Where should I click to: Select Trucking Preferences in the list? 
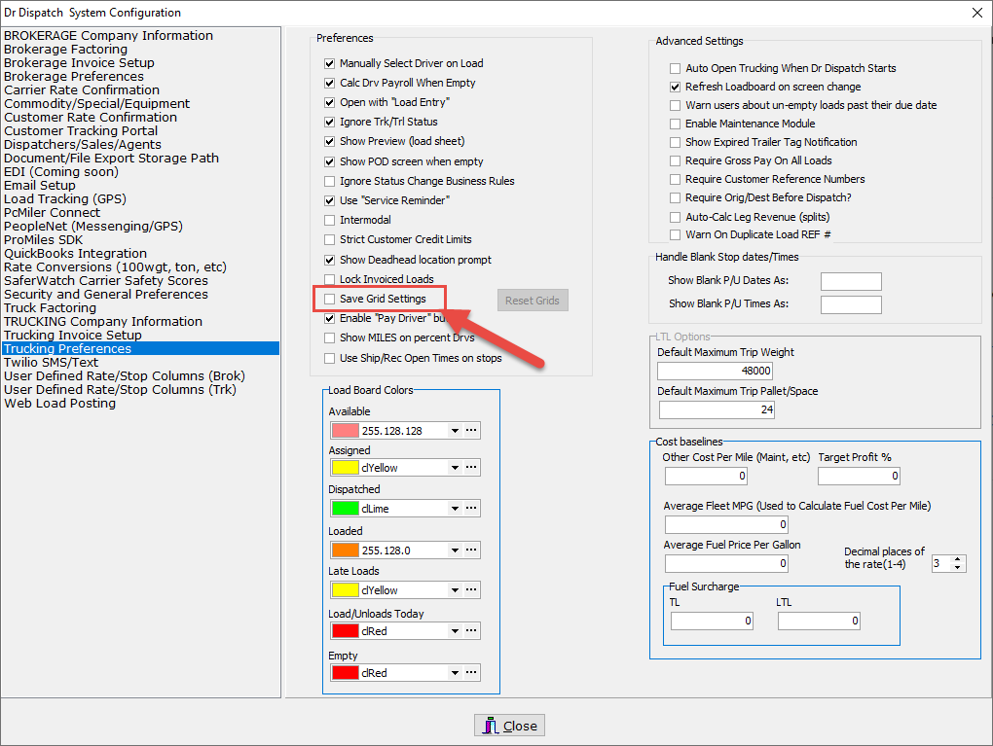coord(140,348)
